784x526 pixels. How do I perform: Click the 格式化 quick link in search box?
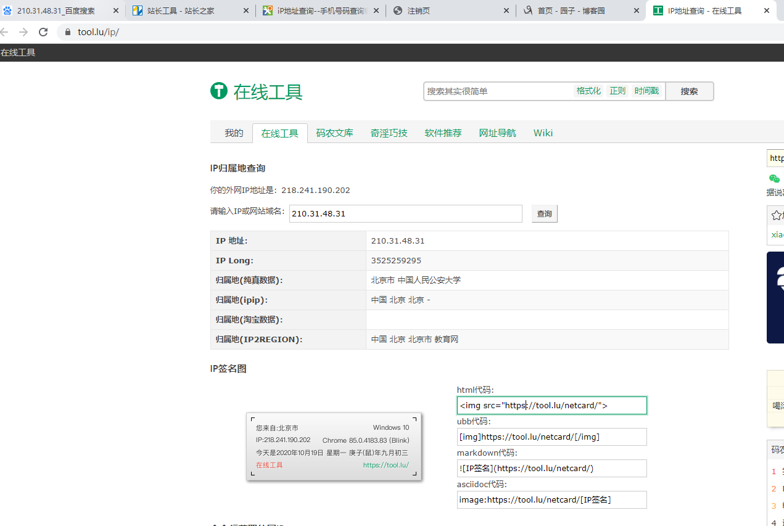(x=588, y=91)
